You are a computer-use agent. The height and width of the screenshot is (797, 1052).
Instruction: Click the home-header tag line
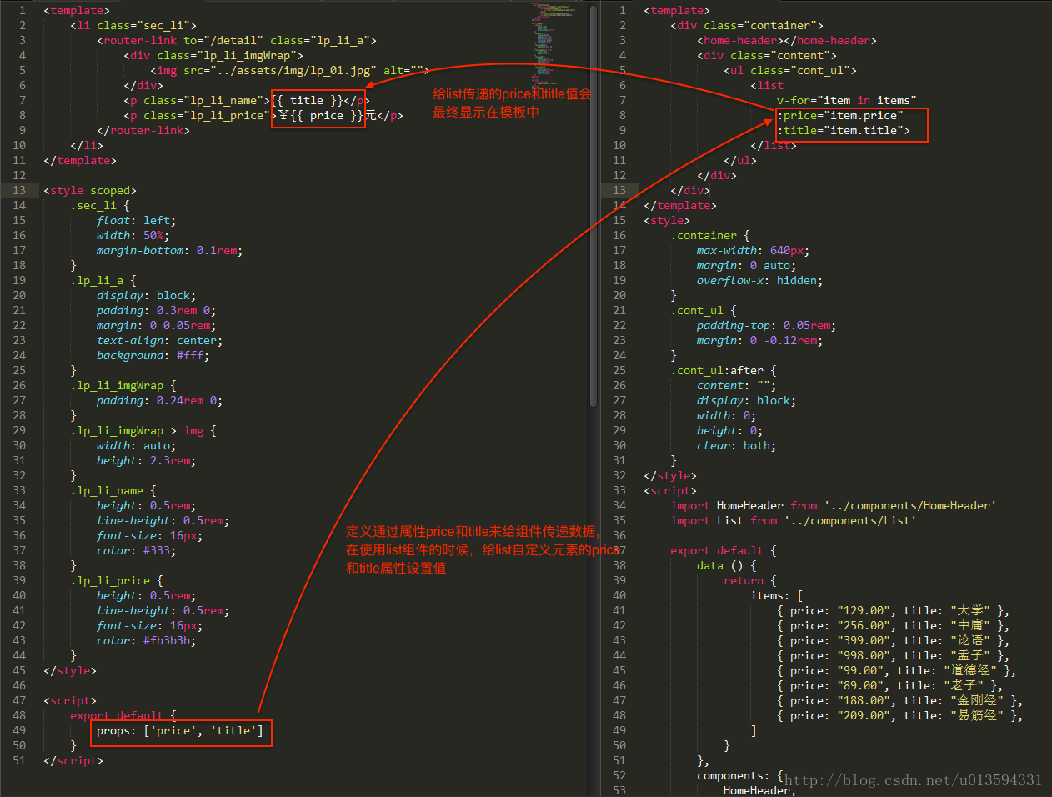[787, 40]
